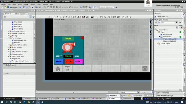Click the magenta RESET button on faceplate
The height and width of the screenshot is (104, 186).
click(78, 62)
